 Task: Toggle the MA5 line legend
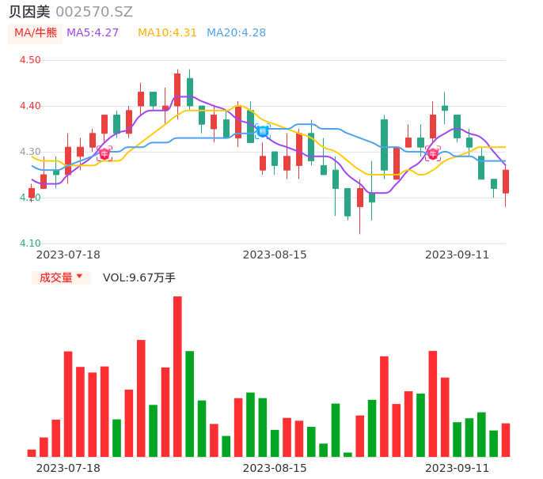[x=93, y=33]
